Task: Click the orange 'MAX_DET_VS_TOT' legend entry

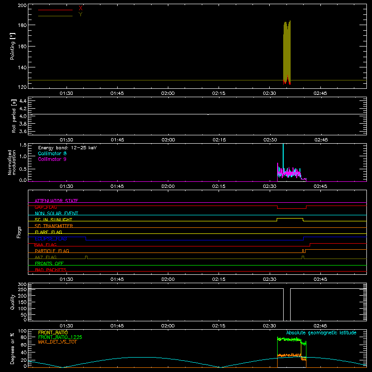Action: [x=58, y=342]
